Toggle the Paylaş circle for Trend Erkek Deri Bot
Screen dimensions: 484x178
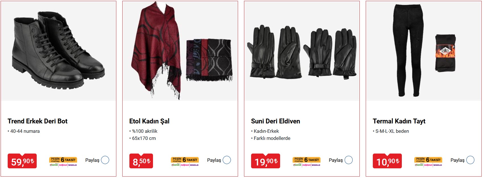105,160
